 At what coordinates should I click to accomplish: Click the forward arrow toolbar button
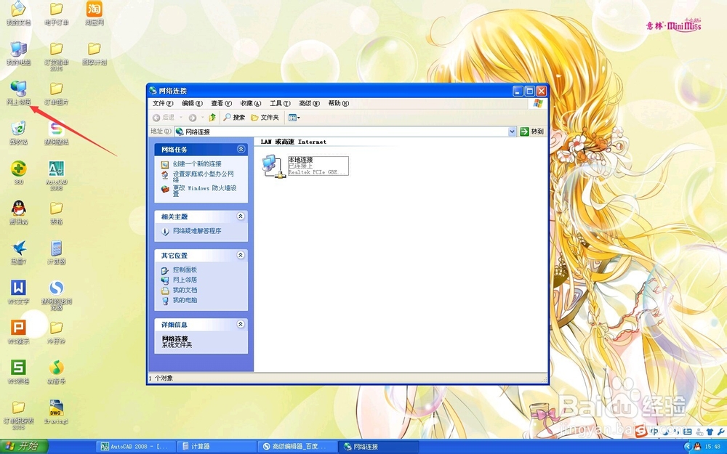click(193, 118)
